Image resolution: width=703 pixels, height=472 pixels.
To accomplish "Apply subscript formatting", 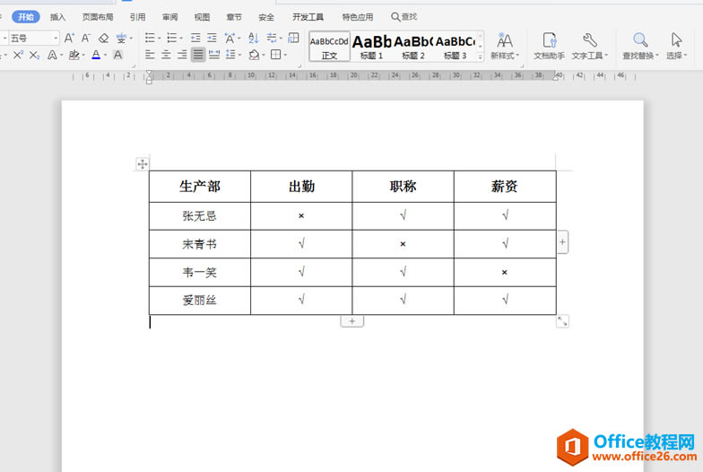I will (34, 55).
